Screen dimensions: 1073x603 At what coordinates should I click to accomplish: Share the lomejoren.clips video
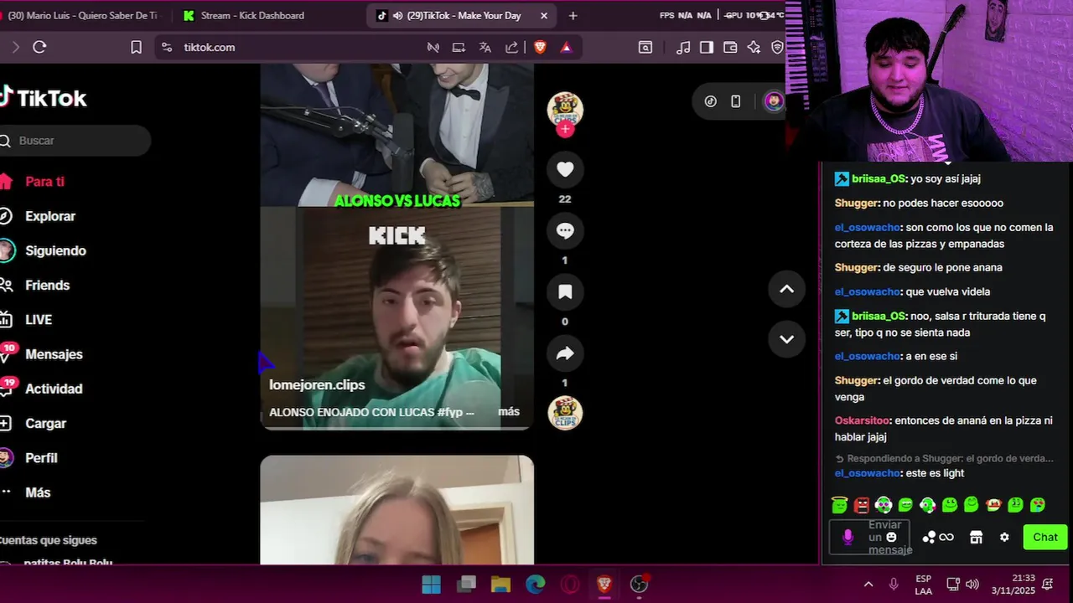[565, 353]
